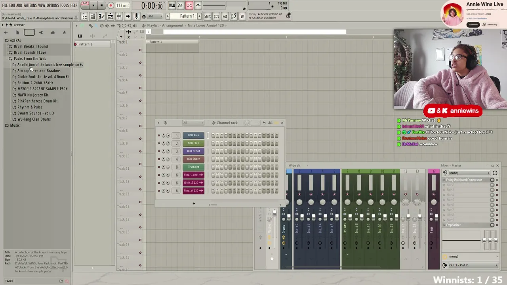Toggle PAT song/pattern mode switch

[85, 5]
